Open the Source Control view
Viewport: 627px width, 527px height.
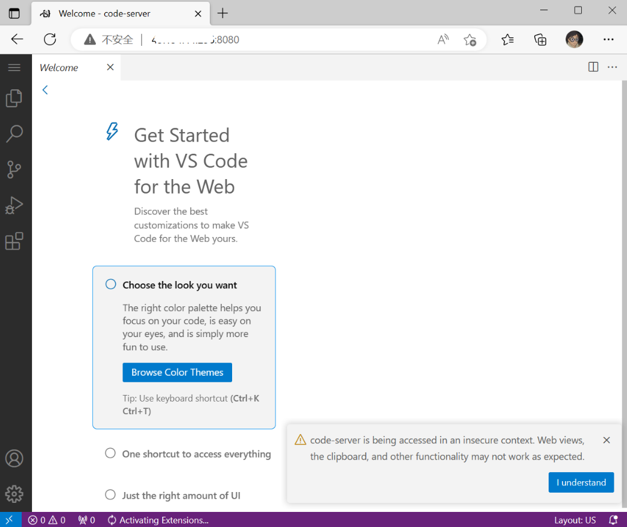coord(14,169)
